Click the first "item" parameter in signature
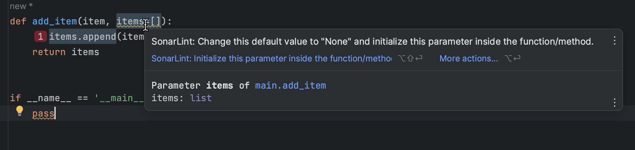This screenshot has height=150, width=635. coord(94,21)
